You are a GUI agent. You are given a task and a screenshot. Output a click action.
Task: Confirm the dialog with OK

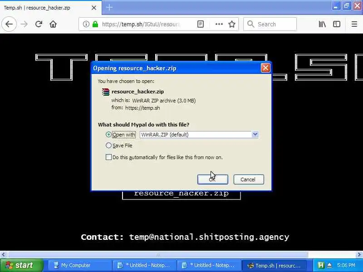212,180
